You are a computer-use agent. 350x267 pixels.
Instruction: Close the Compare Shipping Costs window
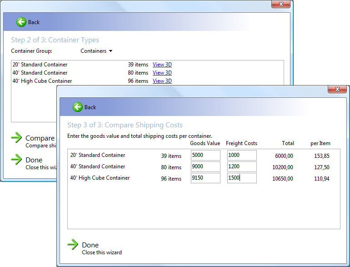pyautogui.click(x=337, y=90)
